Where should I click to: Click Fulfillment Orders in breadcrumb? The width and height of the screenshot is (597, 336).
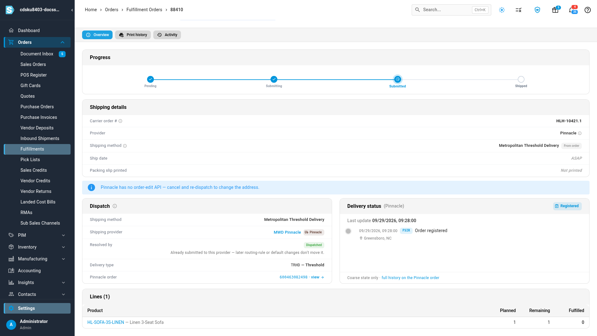(144, 10)
